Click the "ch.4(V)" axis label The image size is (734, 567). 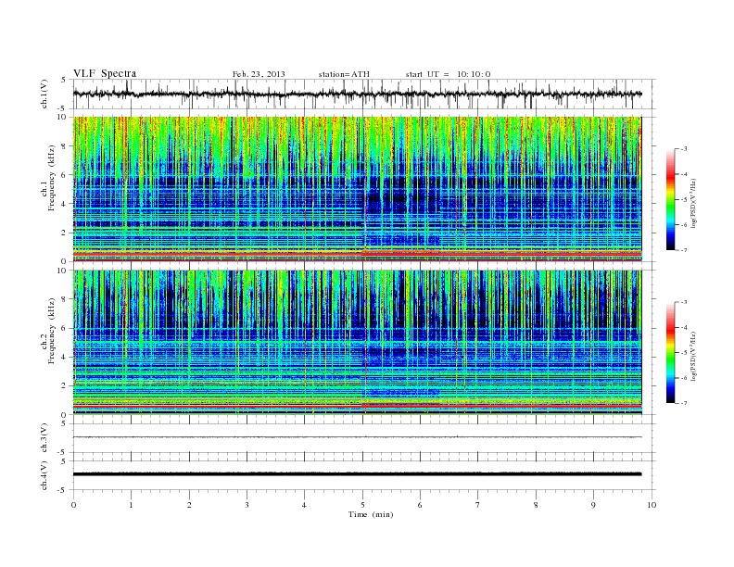coord(44,475)
